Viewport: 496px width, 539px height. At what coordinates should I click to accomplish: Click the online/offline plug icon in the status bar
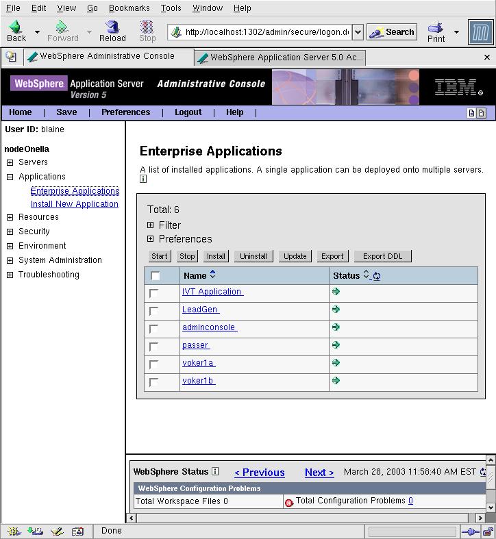click(471, 532)
